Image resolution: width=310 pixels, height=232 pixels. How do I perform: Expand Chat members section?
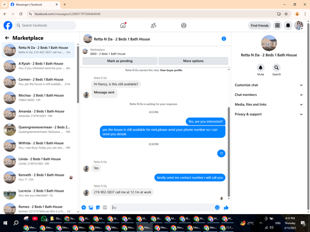(x=268, y=95)
